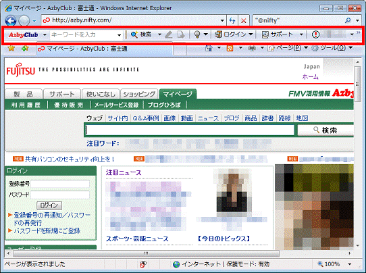Click the toolbar サポート button

tap(277, 34)
